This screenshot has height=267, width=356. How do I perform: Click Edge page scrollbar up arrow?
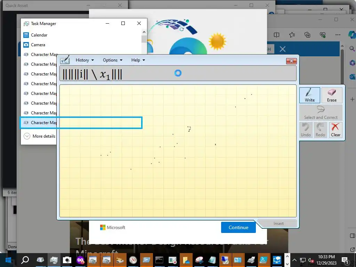342,46
